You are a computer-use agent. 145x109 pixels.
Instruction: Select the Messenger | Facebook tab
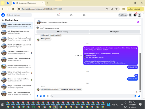[28, 3]
